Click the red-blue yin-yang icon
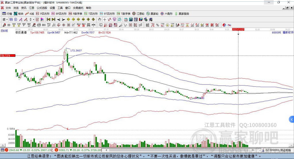 pos(224,25)
